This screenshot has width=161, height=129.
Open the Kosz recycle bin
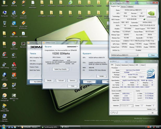click(4, 24)
